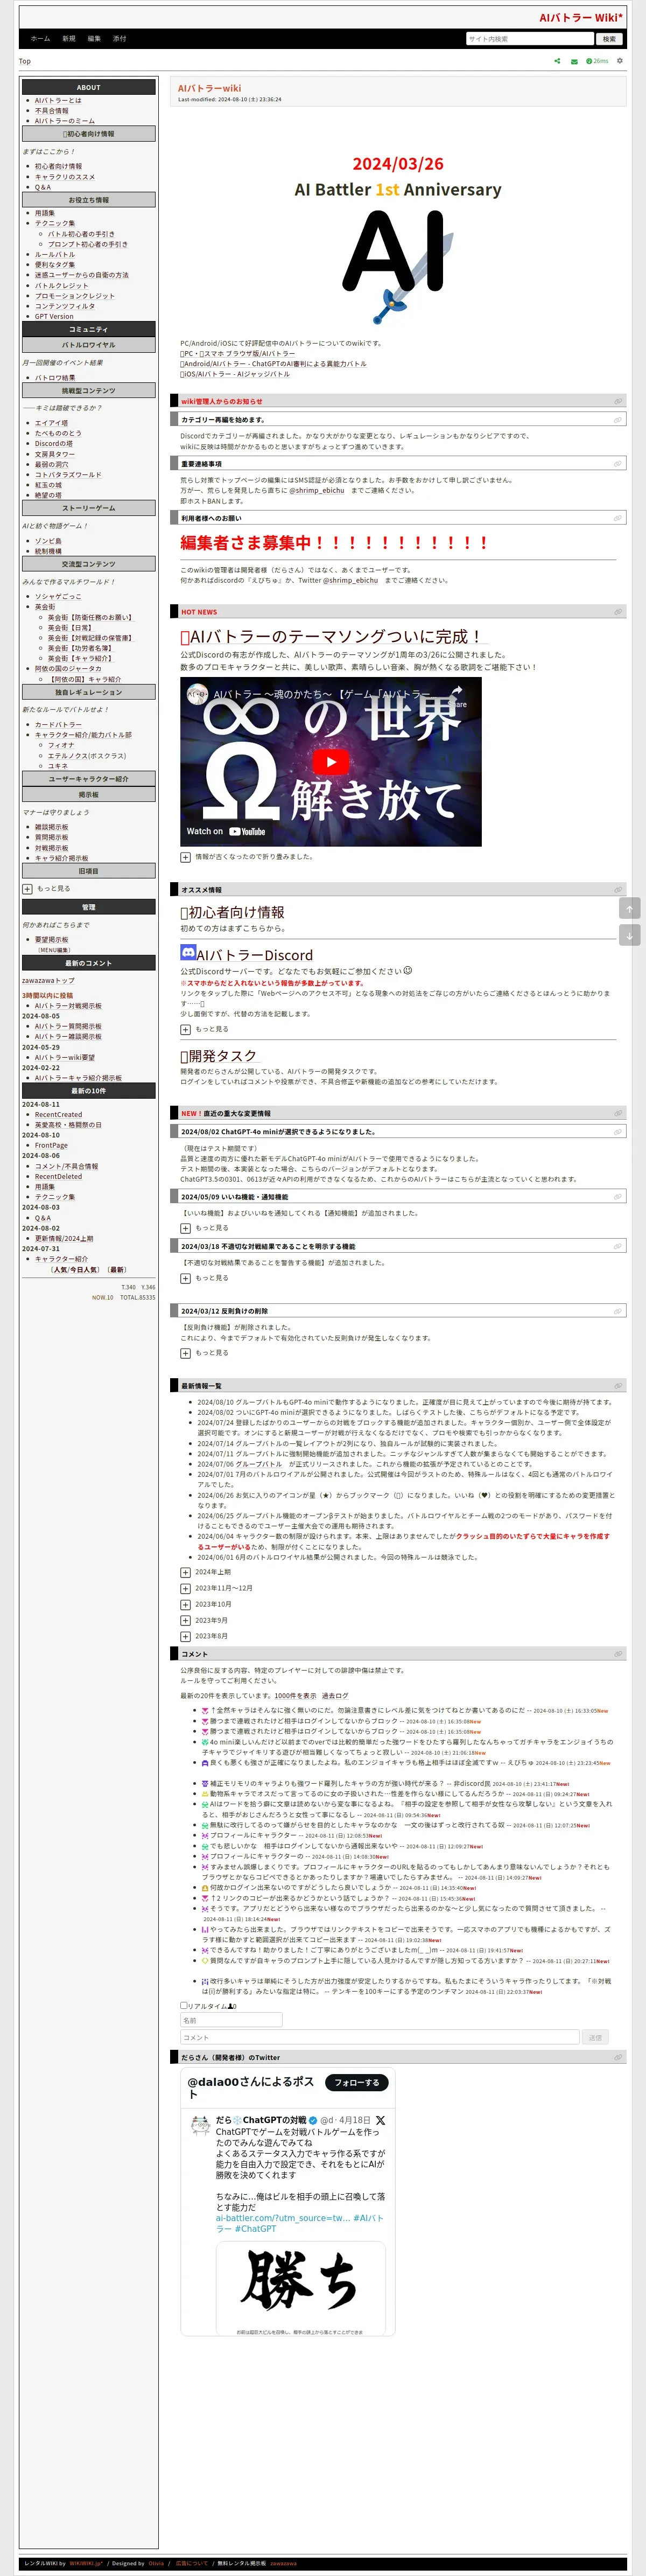Open the GPT Version sidebar link
646x2576 pixels.
click(54, 316)
